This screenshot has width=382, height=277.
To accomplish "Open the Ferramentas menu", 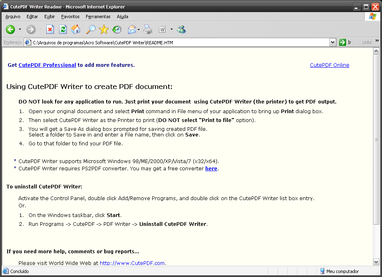I will (x=98, y=17).
